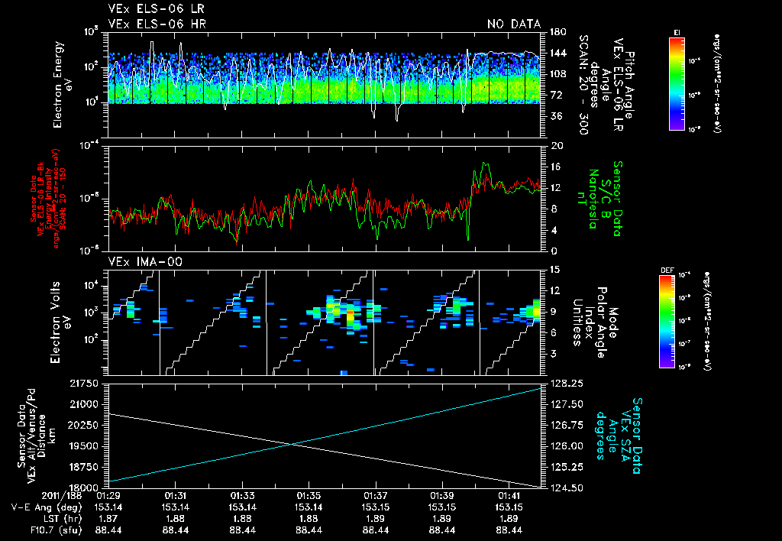The width and height of the screenshot is (782, 541).
Task: Click the "18000" altitude tick label
Action: point(83,488)
